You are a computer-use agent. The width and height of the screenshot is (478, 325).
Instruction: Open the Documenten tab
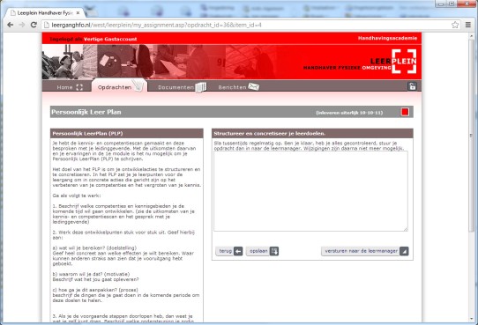182,87
